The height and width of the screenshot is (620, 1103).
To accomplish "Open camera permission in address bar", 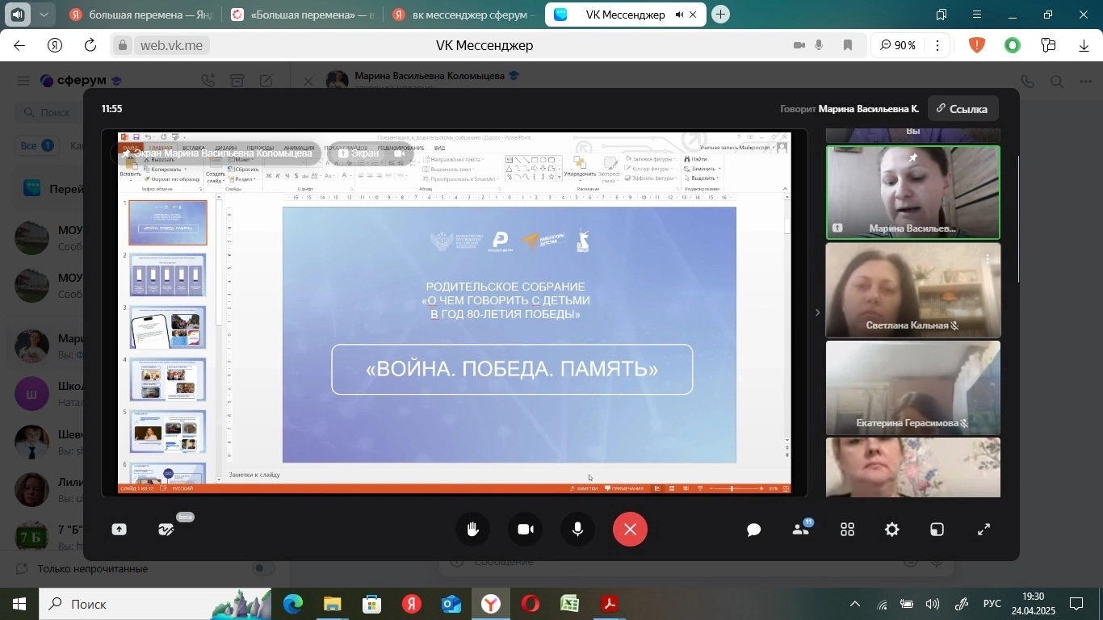I will coord(799,45).
